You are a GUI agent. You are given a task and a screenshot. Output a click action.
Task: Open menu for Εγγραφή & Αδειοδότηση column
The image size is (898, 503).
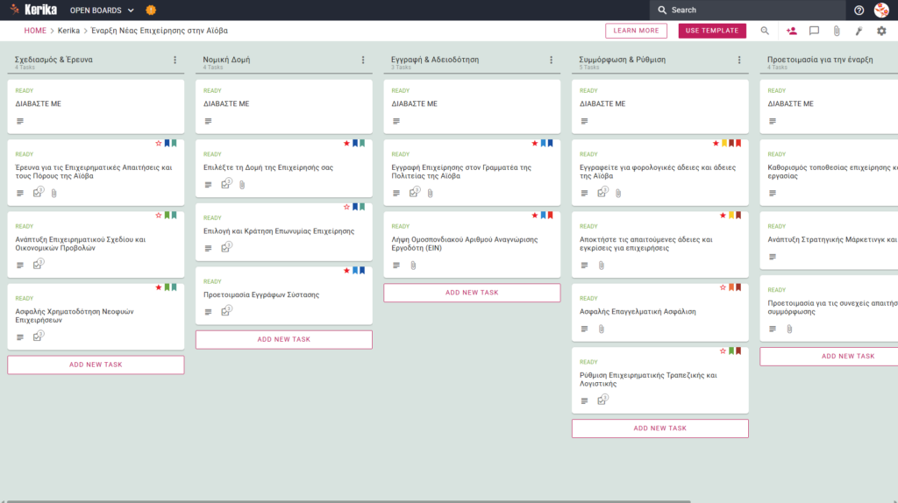click(x=552, y=60)
